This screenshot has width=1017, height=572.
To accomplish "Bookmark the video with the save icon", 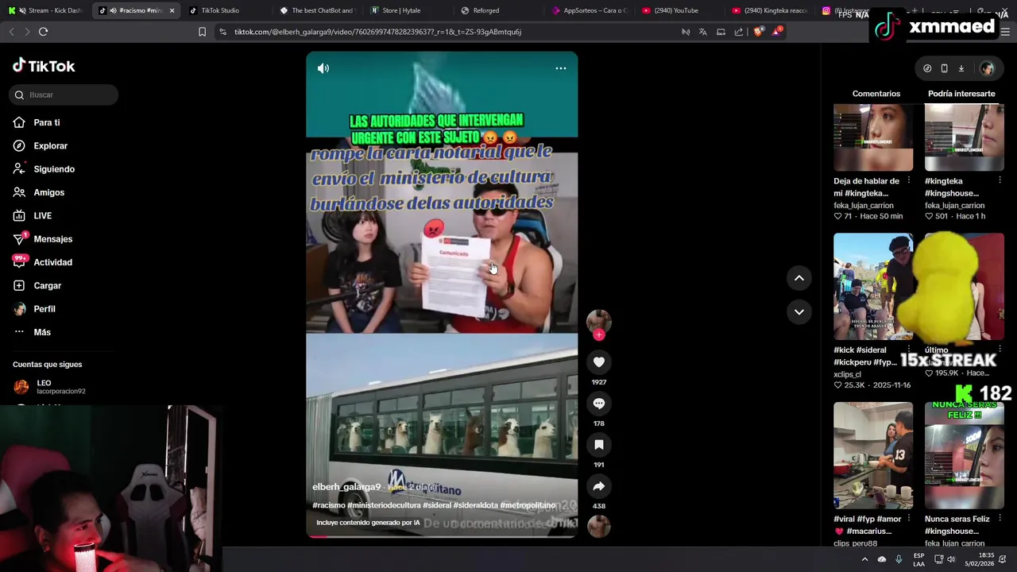I will point(599,445).
